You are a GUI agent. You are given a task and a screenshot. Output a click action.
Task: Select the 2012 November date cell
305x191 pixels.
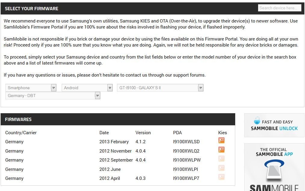(115, 151)
